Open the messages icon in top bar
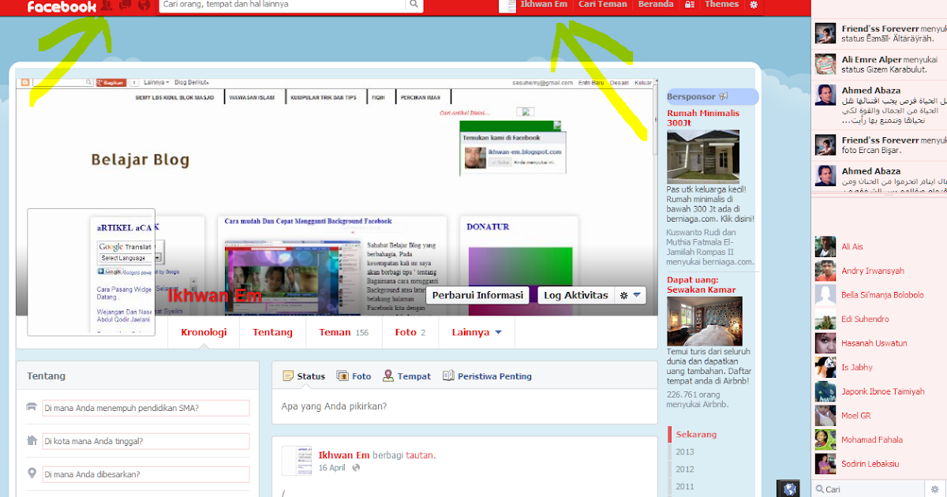Viewport: 947px width, 497px height. click(125, 6)
